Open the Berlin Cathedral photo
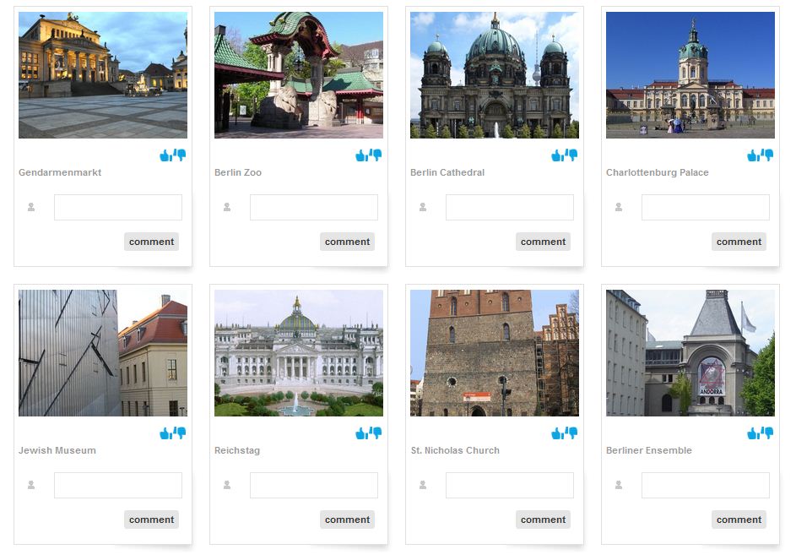Screen dimensions: 796x555 tap(495, 75)
